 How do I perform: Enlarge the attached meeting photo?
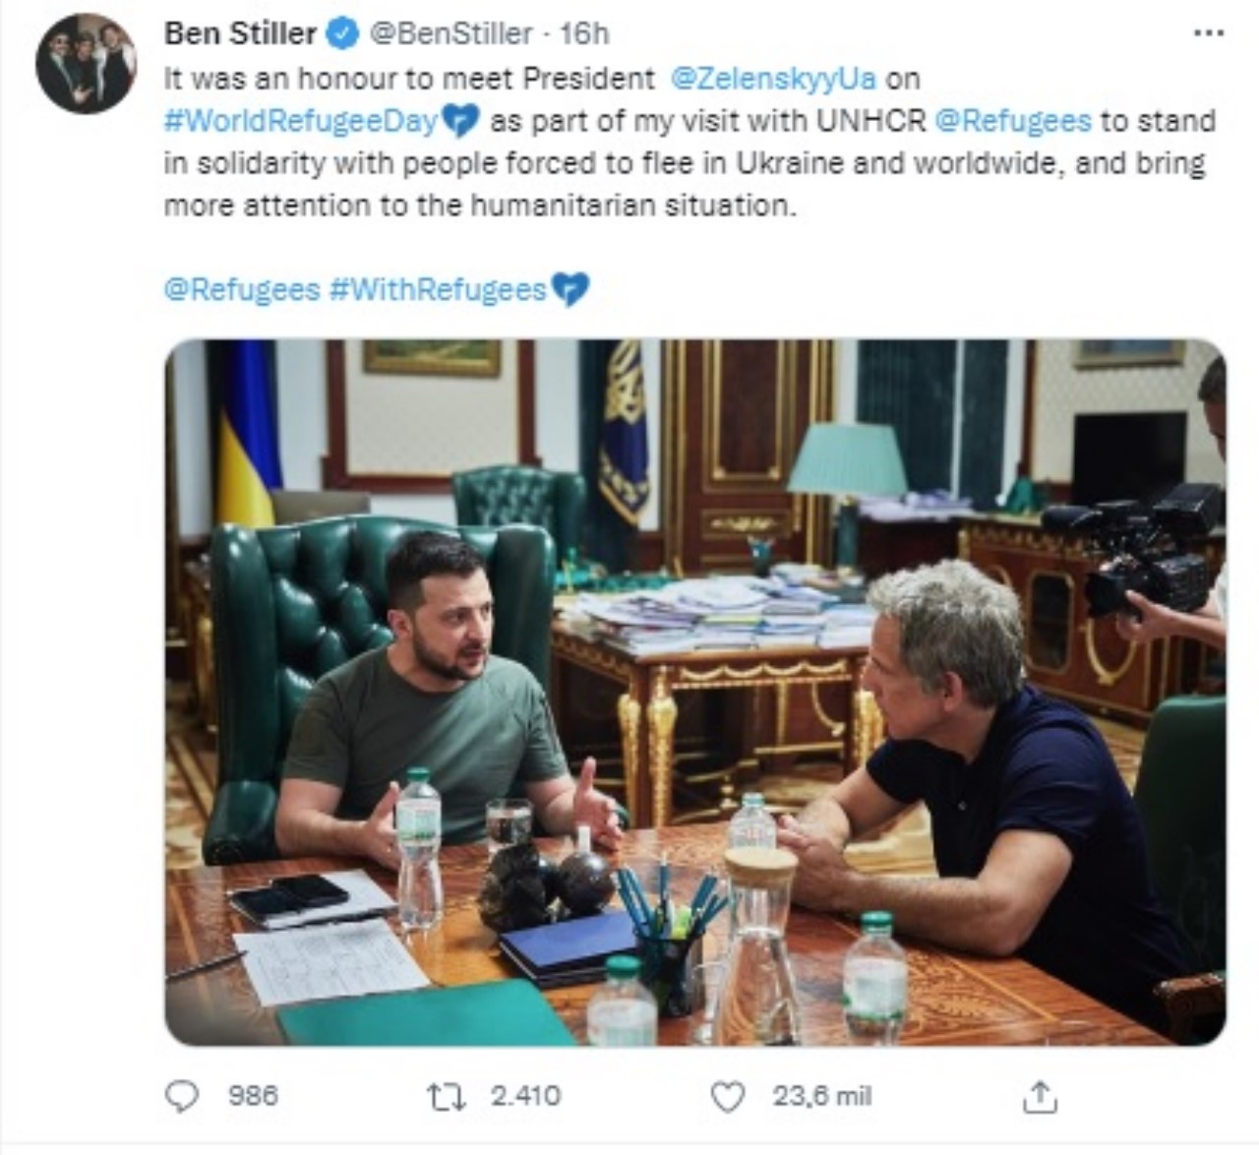695,692
